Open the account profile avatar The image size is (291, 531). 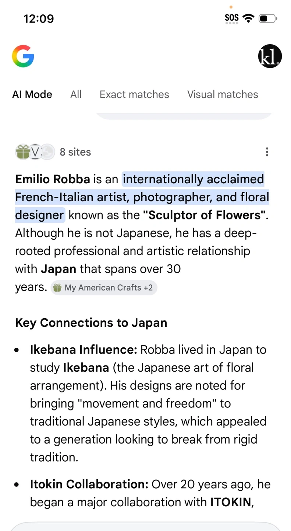point(270,56)
